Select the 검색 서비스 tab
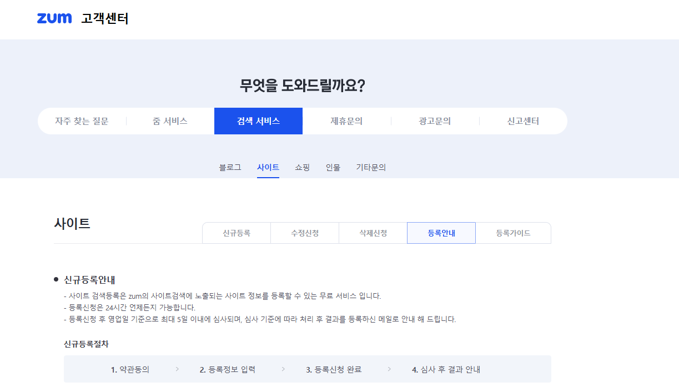The image size is (679, 392). pos(258,121)
